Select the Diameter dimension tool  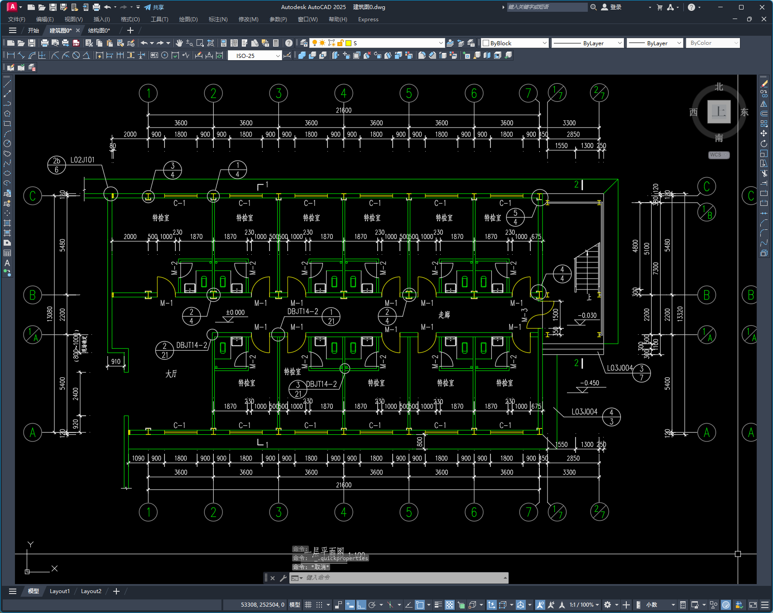click(x=76, y=55)
